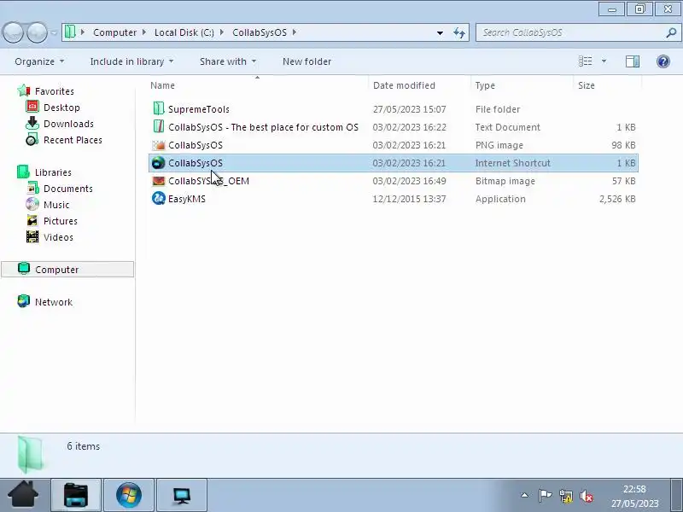683x512 pixels.
Task: Click the network tray icon with warning
Action: pyautogui.click(x=565, y=496)
